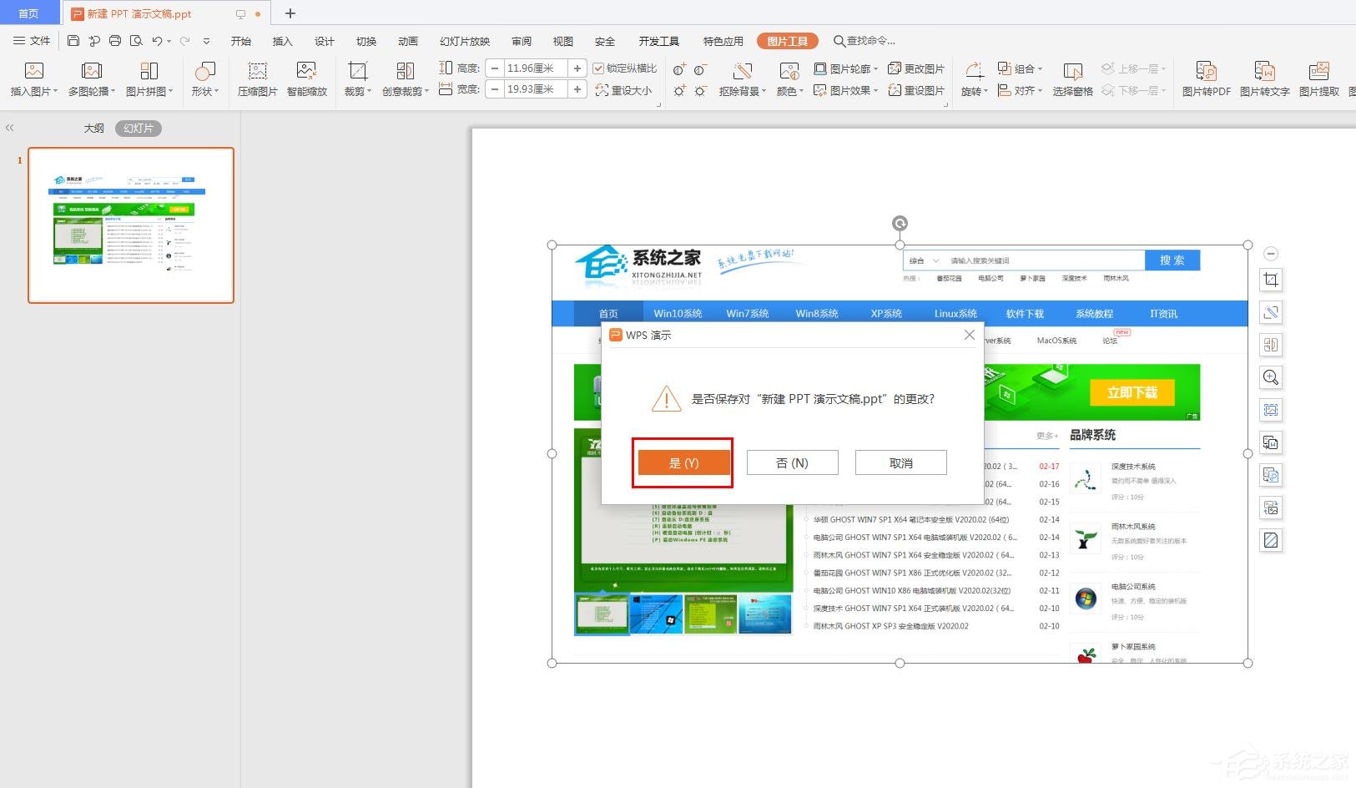Click 是(Y) to save changes in dialog
Image resolution: width=1356 pixels, height=788 pixels.
click(x=683, y=462)
